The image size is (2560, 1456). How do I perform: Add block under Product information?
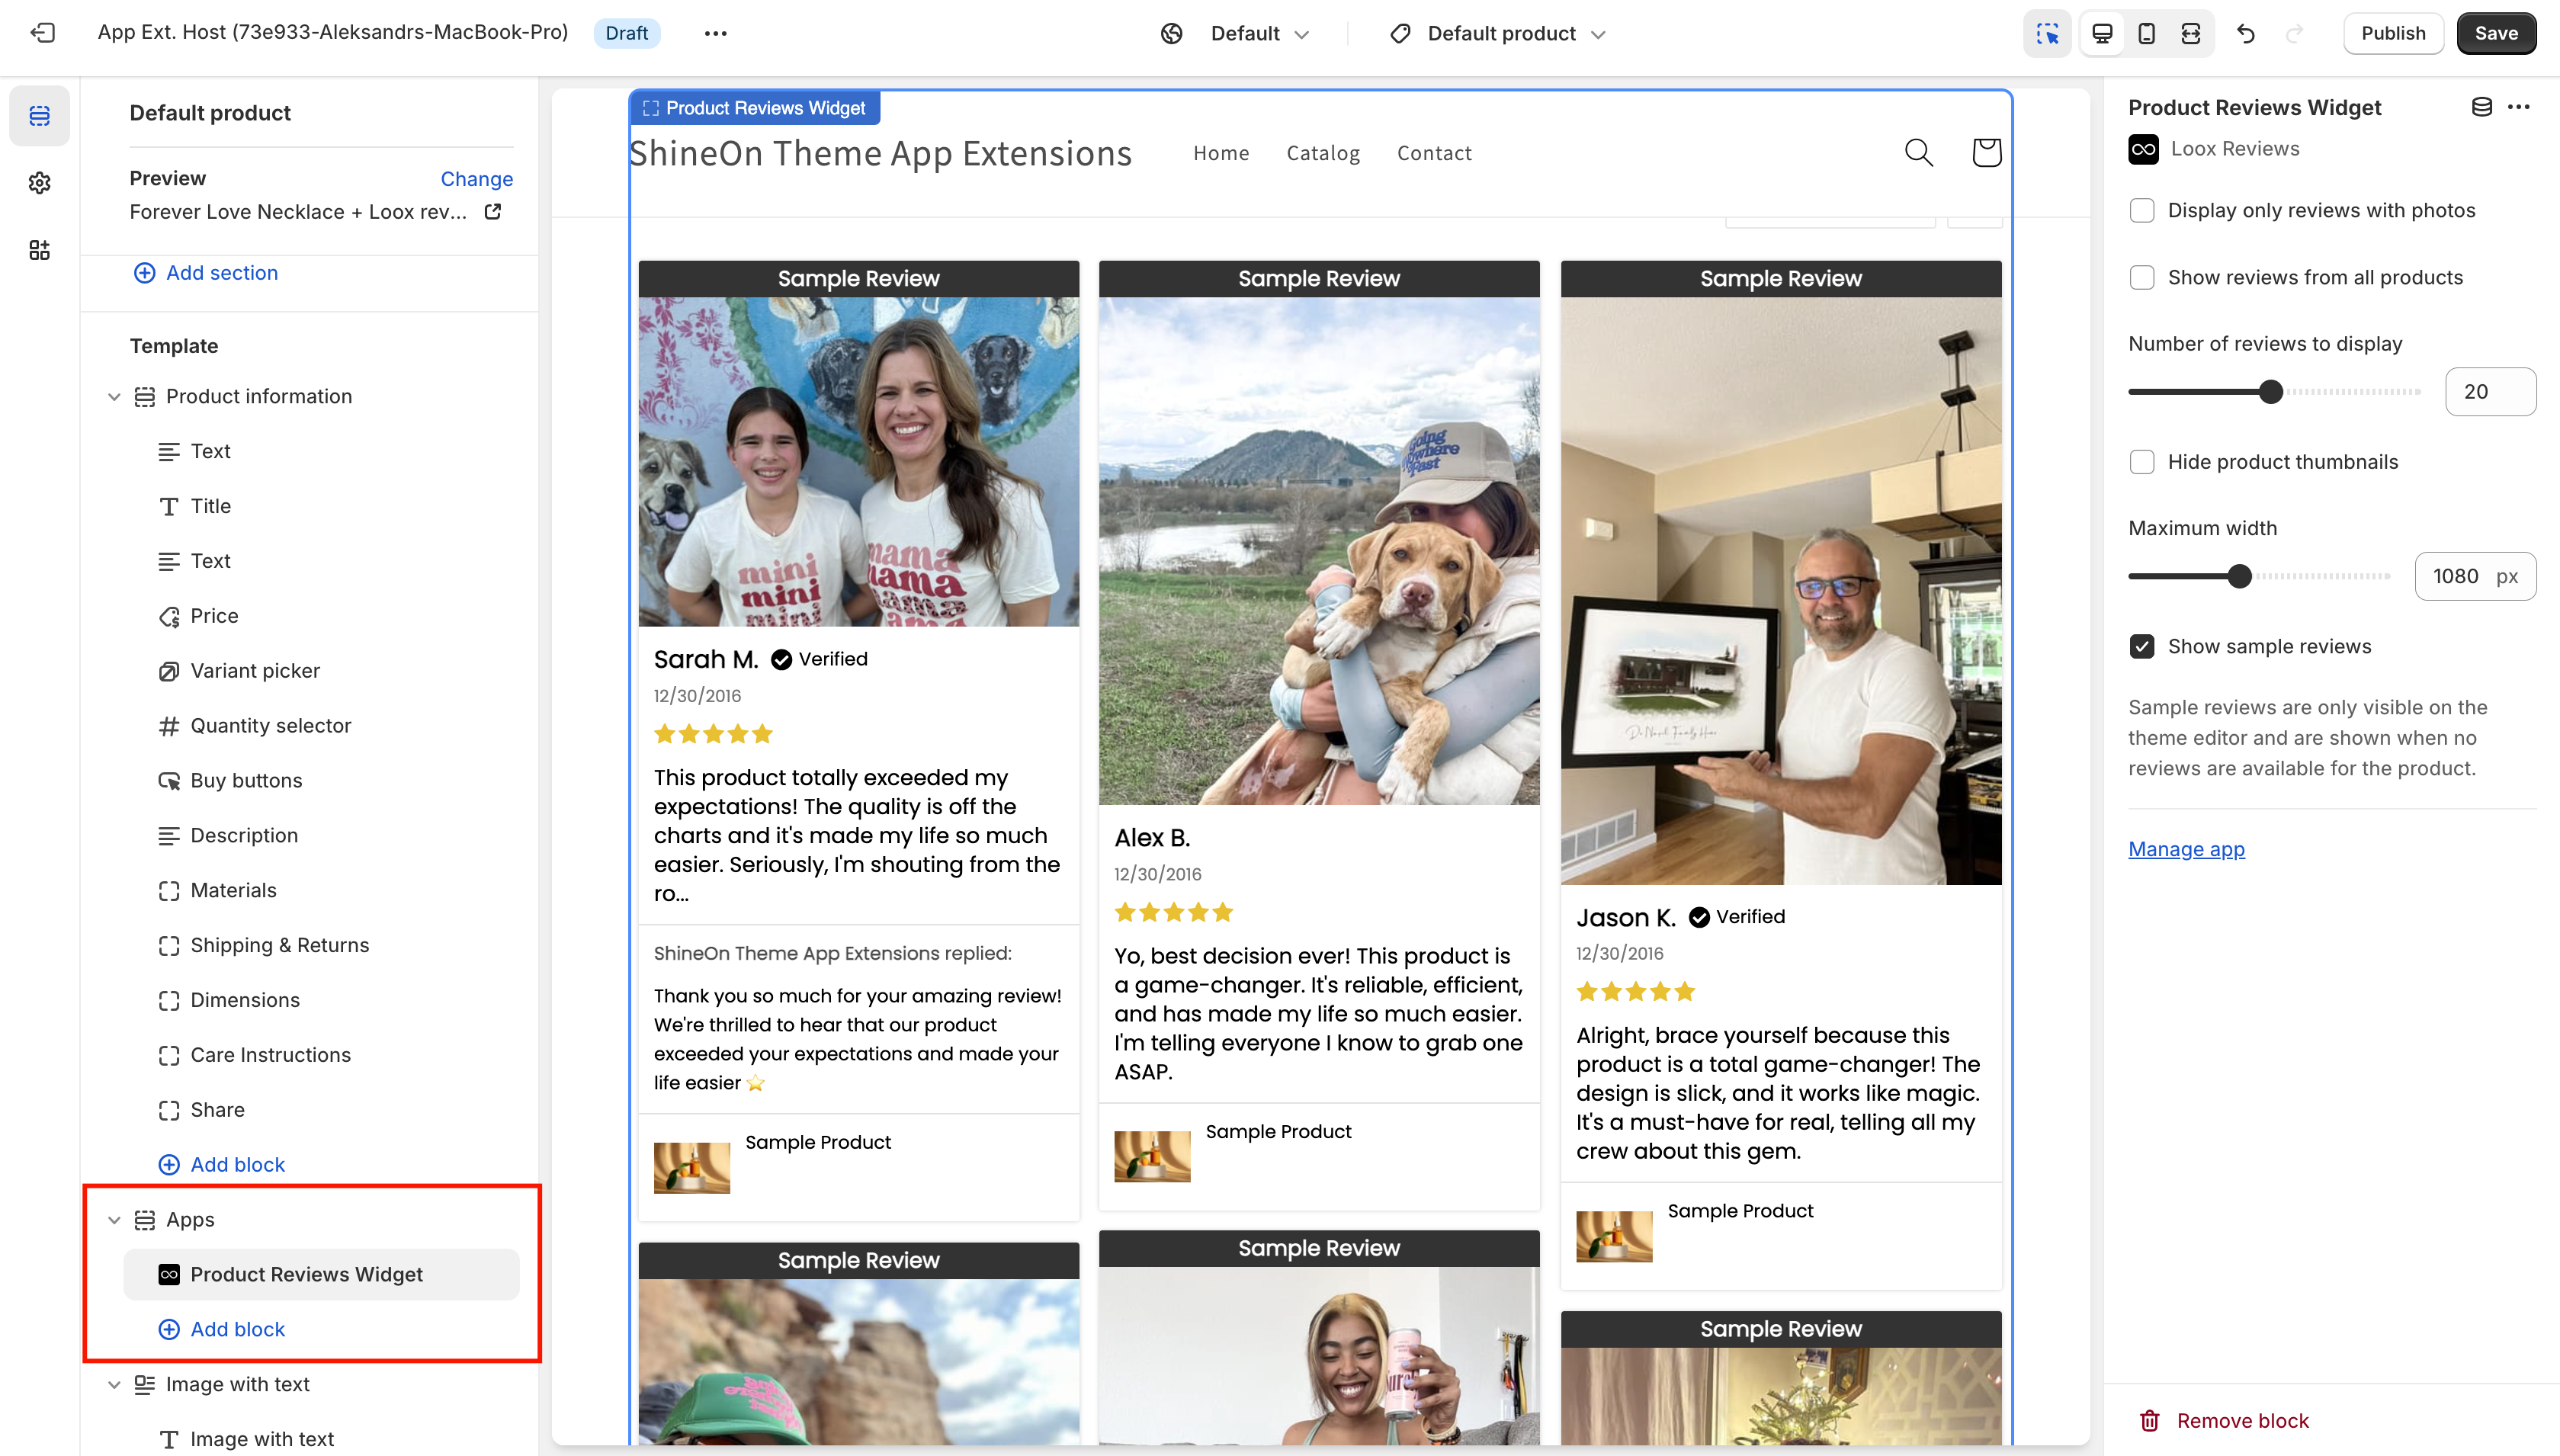[222, 1165]
